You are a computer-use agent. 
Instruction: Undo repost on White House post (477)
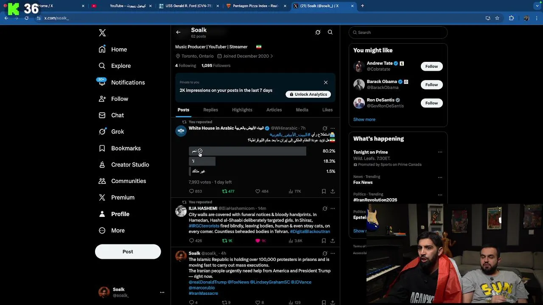pyautogui.click(x=228, y=191)
